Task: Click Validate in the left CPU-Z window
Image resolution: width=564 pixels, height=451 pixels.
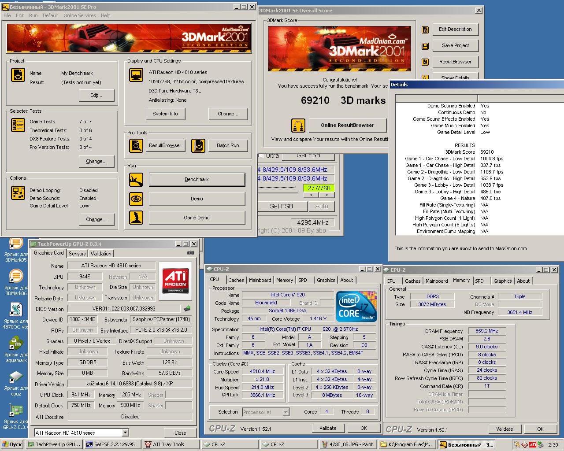Action: pyautogui.click(x=328, y=428)
